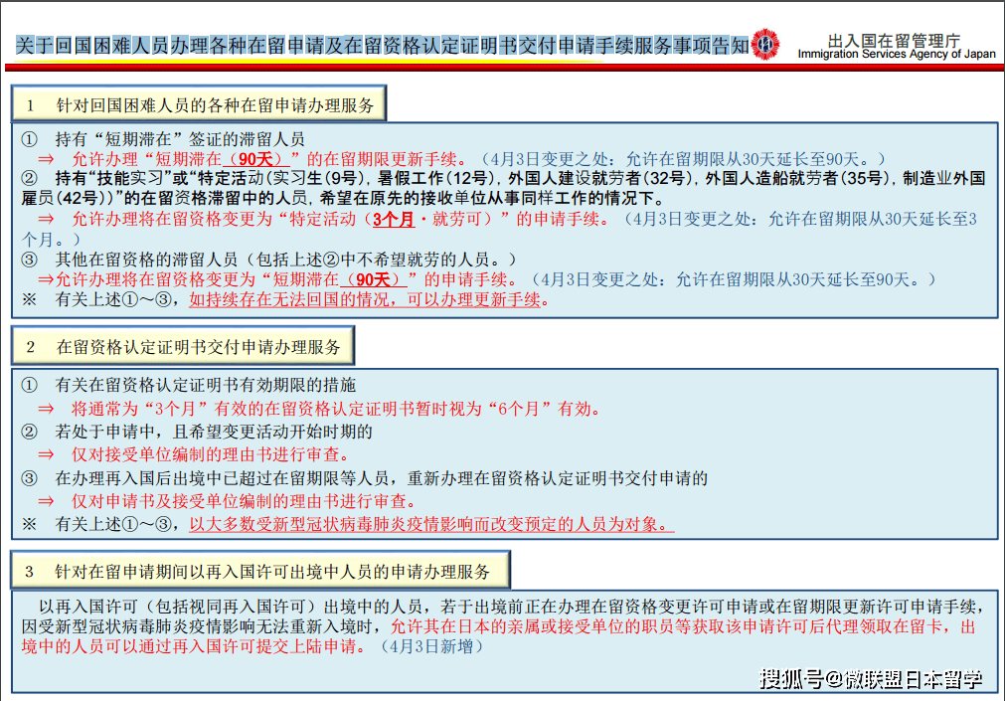Click the Immigration Services Agency red emblem logo
The image size is (1005, 701).
click(764, 45)
